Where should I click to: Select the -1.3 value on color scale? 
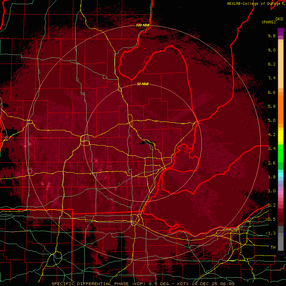pyautogui.click(x=270, y=233)
